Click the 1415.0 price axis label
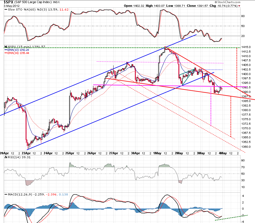Screen dimensions: 255x223 point(246,47)
